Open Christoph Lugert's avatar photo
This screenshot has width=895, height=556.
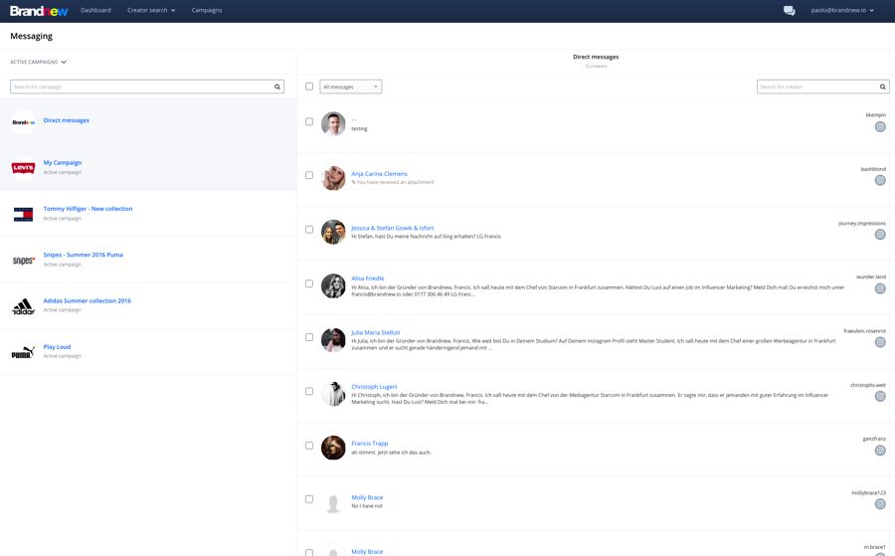point(333,394)
